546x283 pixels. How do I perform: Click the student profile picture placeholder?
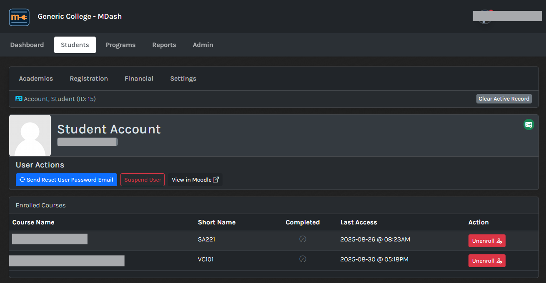pos(30,135)
